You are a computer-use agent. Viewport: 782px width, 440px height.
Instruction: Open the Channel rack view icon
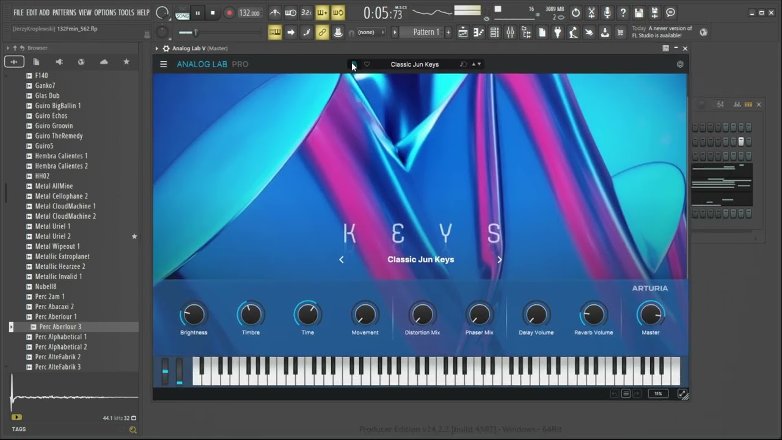point(495,32)
